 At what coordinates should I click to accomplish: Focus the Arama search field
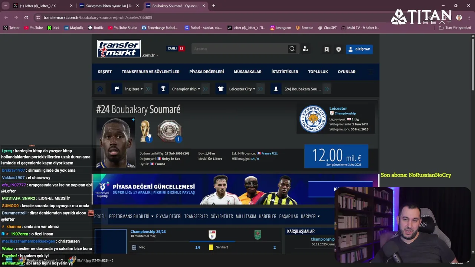pyautogui.click(x=240, y=49)
